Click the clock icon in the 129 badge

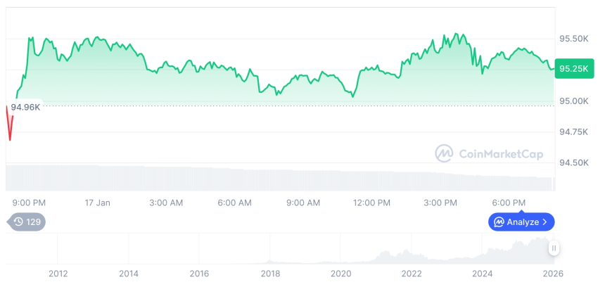(x=18, y=222)
